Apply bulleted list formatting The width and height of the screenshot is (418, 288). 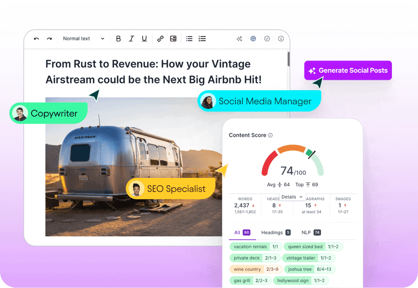point(189,39)
